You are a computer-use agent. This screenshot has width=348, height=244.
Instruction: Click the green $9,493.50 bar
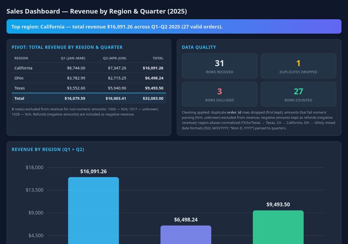(x=278, y=227)
